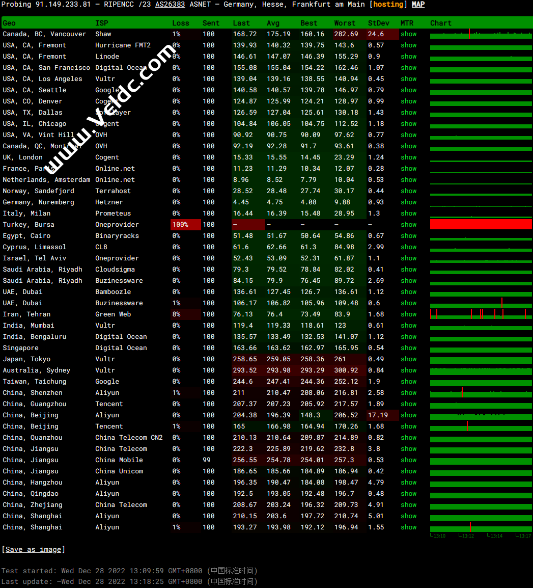Show MTR for Hurricane FMT2 Fremont row
This screenshot has height=588, width=533.
(x=408, y=45)
